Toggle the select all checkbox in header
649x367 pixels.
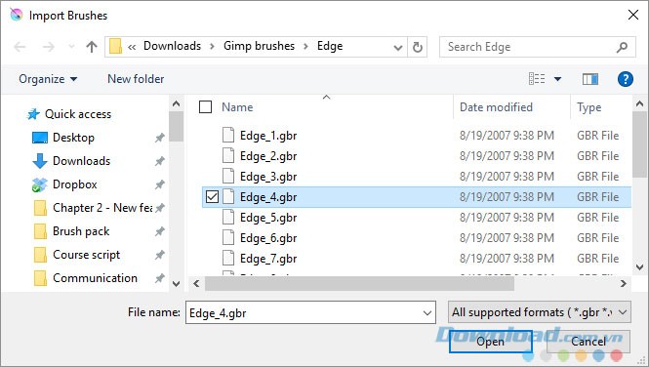[205, 107]
